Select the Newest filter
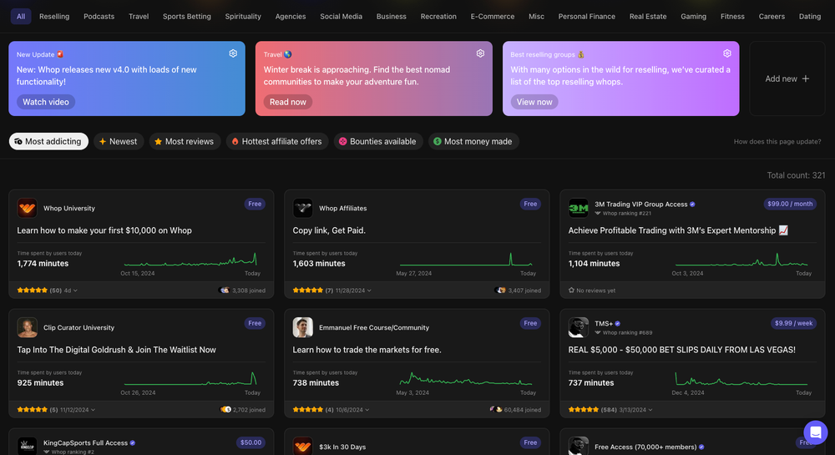Screen dimensions: 835x455 pos(119,142)
